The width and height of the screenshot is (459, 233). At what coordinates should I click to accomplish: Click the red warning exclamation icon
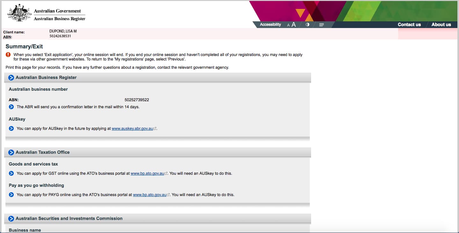8,55
